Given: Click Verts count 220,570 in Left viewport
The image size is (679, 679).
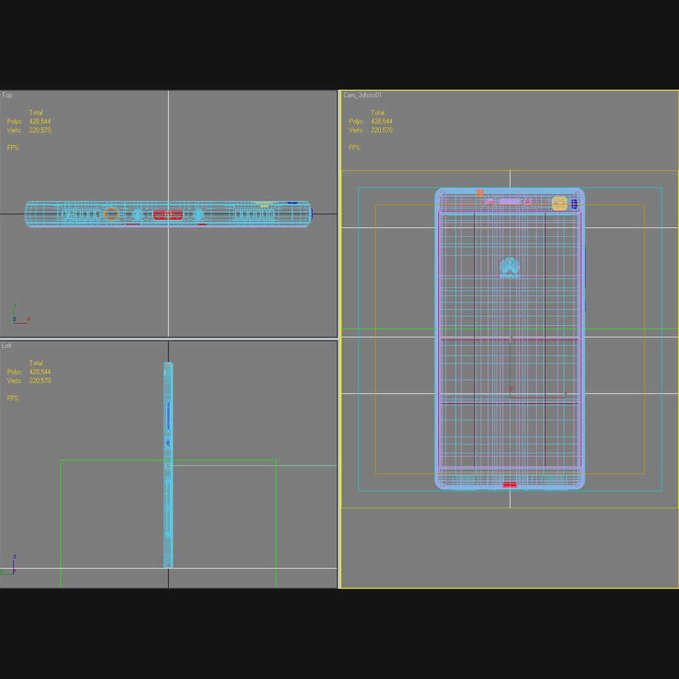Looking at the screenshot, I should pos(40,380).
